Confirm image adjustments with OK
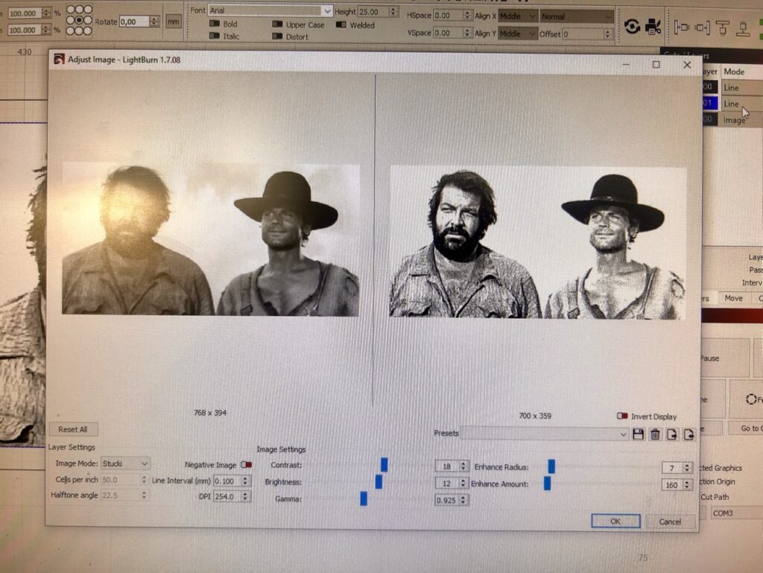The image size is (763, 573). tap(615, 521)
